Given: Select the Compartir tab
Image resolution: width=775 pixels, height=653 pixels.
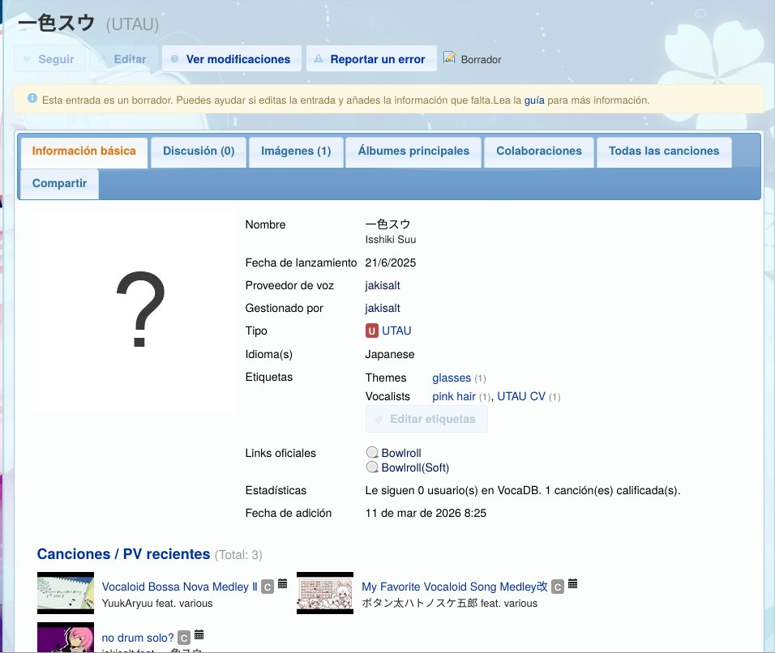Looking at the screenshot, I should [x=59, y=183].
